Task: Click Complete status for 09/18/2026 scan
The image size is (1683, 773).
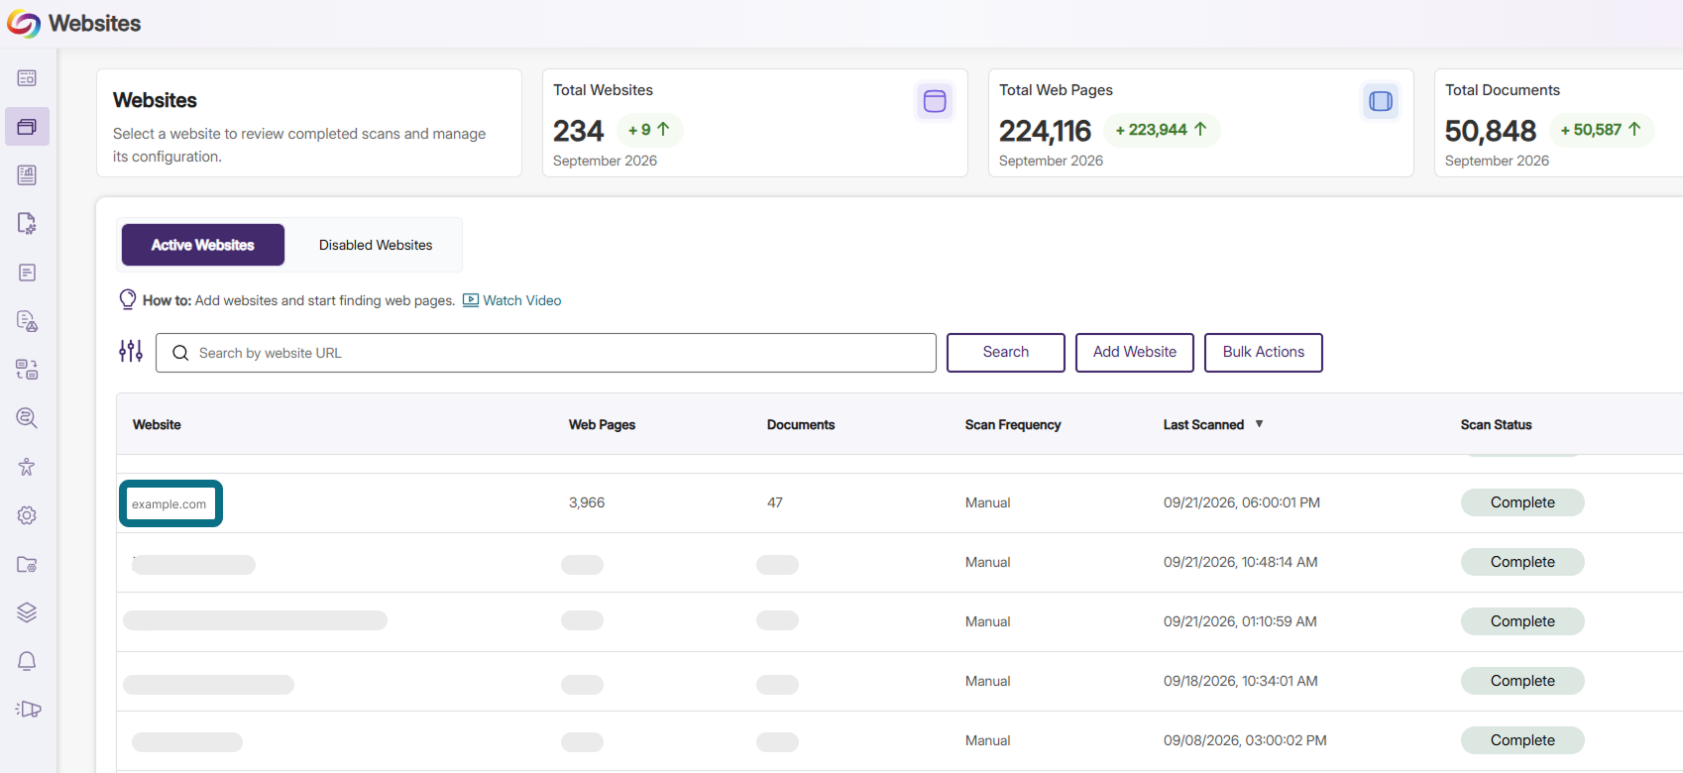Action: coord(1522,681)
